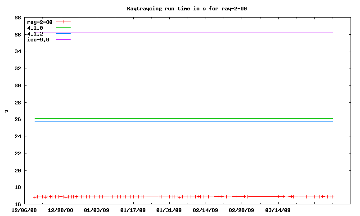Screen dimensions: 360x216
Task: Click the 16 tick label on y-axis
Action: (18, 204)
